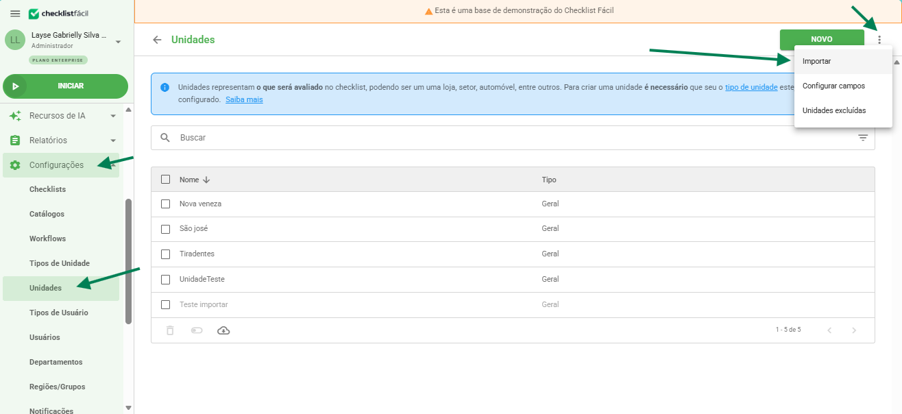This screenshot has height=414, width=902.
Task: Check the UnidadeTeste row checkbox
Action: (165, 279)
